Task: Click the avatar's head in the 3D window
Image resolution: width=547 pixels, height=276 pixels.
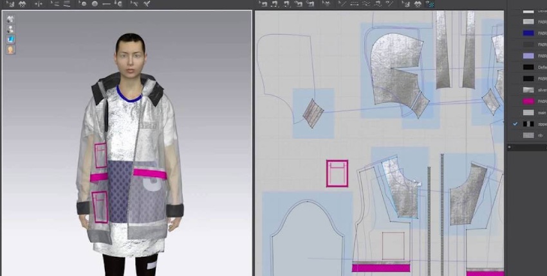Action: coord(131,55)
